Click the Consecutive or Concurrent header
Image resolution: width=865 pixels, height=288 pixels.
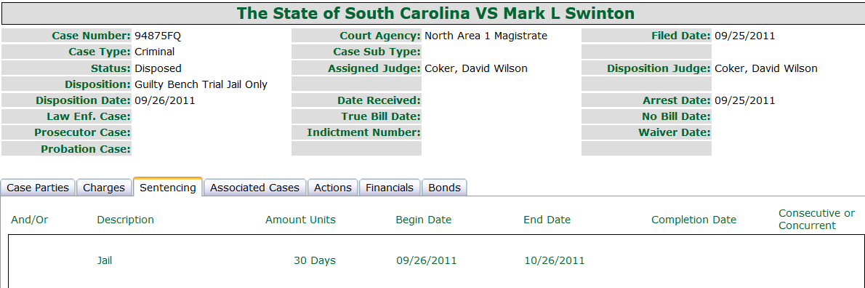(x=816, y=219)
